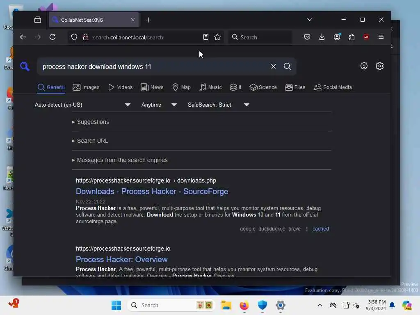Select the CollabNet SearXNG tab

94,20
